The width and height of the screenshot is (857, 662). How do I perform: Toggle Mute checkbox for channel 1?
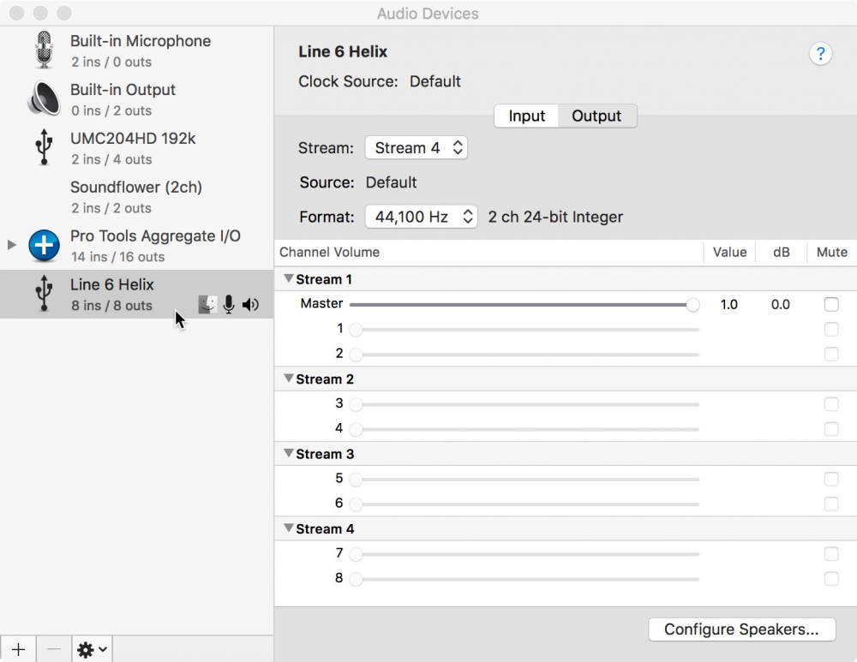point(830,329)
